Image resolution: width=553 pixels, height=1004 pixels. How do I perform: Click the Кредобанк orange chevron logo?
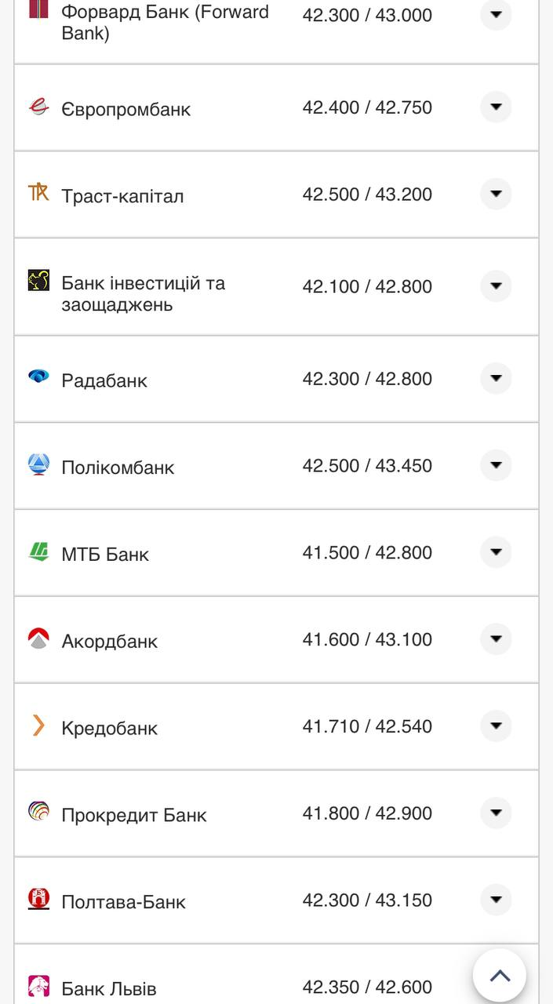pos(38,726)
